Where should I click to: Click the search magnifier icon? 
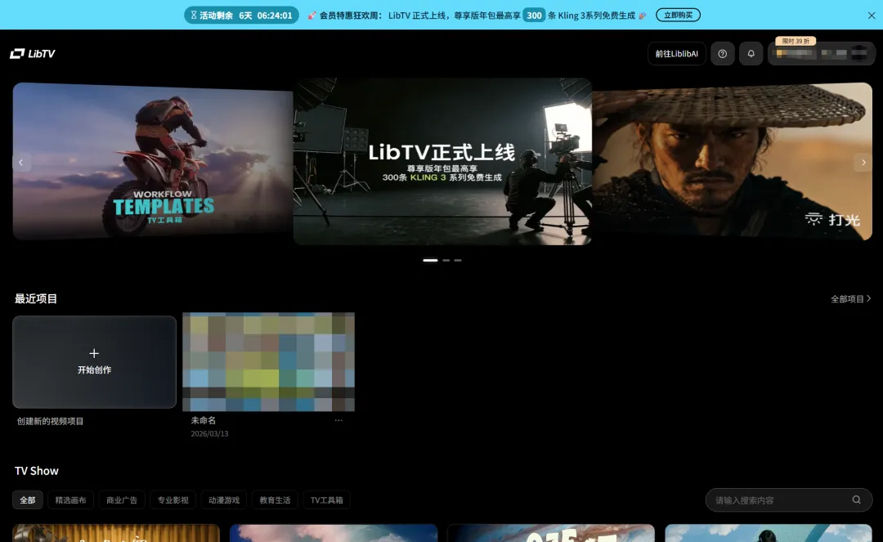coord(857,499)
